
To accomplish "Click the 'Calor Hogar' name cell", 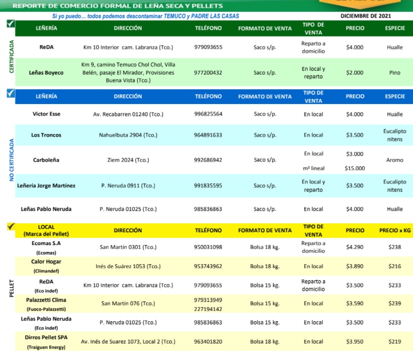I will pos(46,262).
